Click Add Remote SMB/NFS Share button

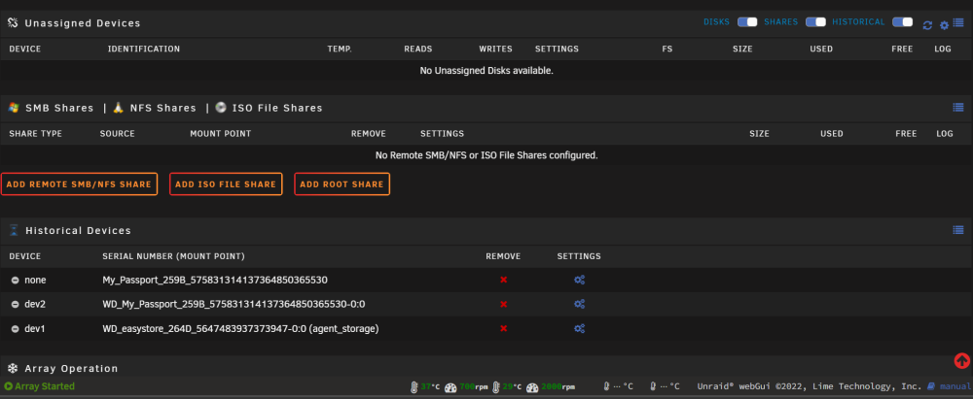pos(79,184)
